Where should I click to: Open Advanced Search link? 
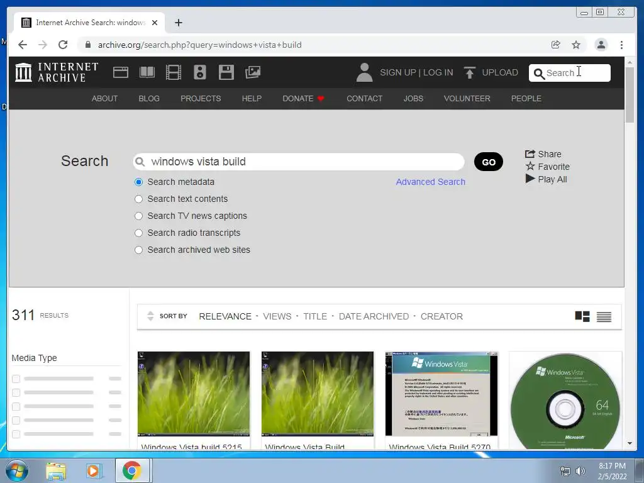(x=430, y=182)
